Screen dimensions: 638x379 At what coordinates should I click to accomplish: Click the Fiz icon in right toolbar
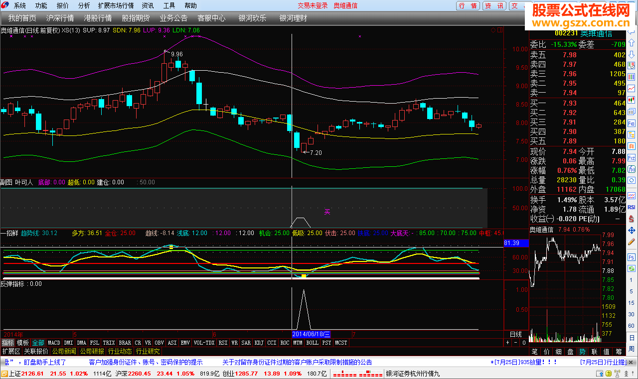(631, 158)
